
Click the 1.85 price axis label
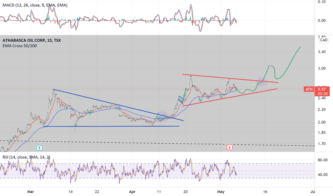tap(322, 133)
